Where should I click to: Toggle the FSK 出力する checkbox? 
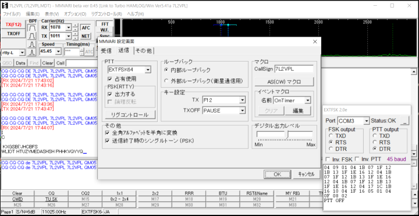109,94
